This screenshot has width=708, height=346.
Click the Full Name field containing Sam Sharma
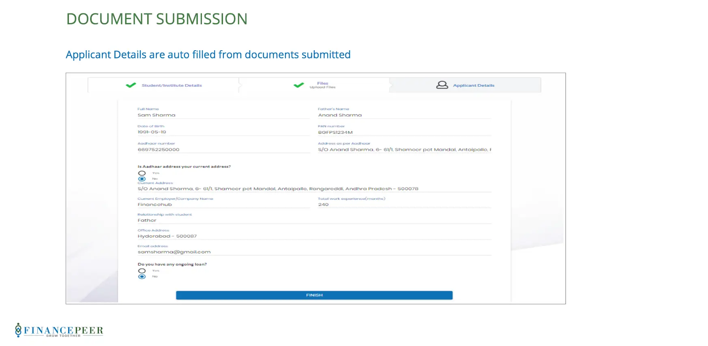[224, 115]
